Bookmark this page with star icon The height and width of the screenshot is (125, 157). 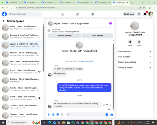tap(144, 7)
